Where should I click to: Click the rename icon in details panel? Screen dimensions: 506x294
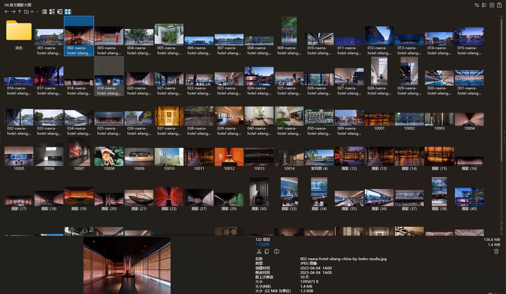pos(277,251)
